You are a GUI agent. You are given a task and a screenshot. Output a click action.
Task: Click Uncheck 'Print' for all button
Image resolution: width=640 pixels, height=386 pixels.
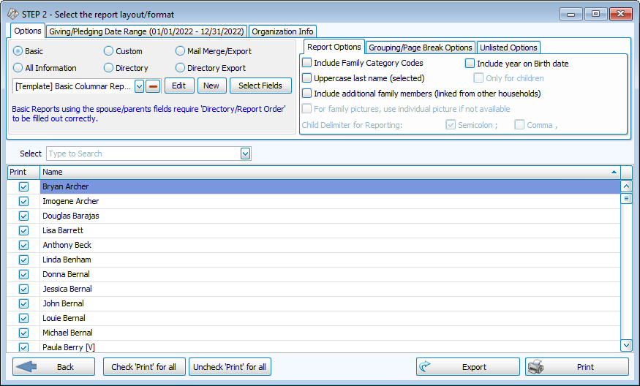coord(230,367)
